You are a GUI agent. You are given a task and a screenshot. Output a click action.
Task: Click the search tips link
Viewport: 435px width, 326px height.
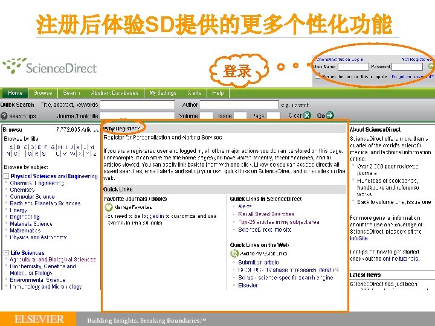22,116
